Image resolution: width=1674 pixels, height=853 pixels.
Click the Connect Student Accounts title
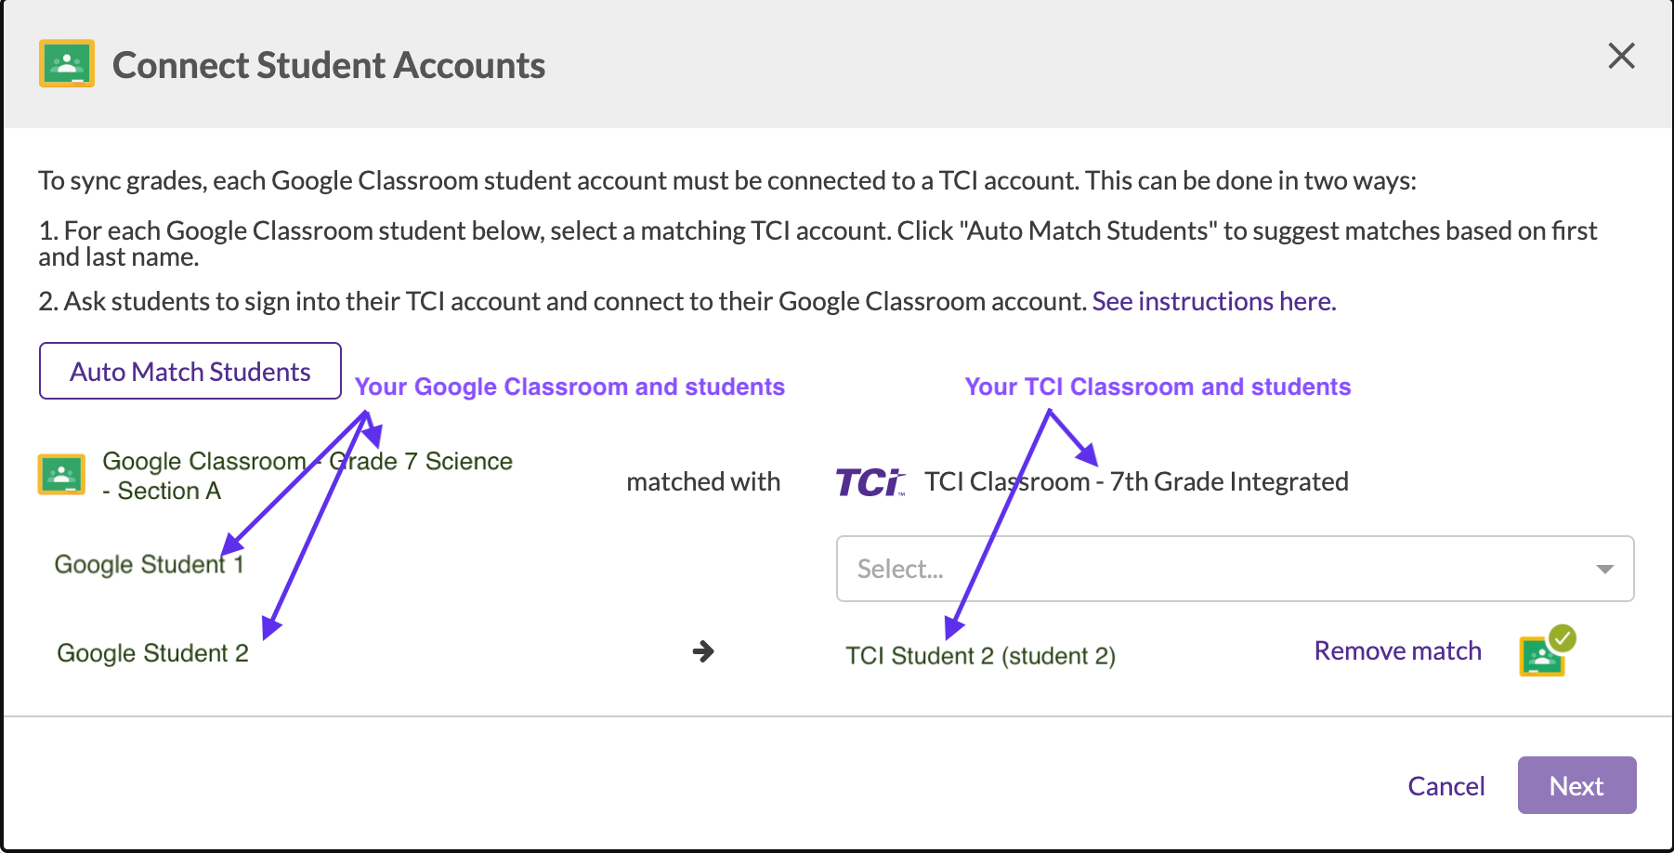pos(330,64)
